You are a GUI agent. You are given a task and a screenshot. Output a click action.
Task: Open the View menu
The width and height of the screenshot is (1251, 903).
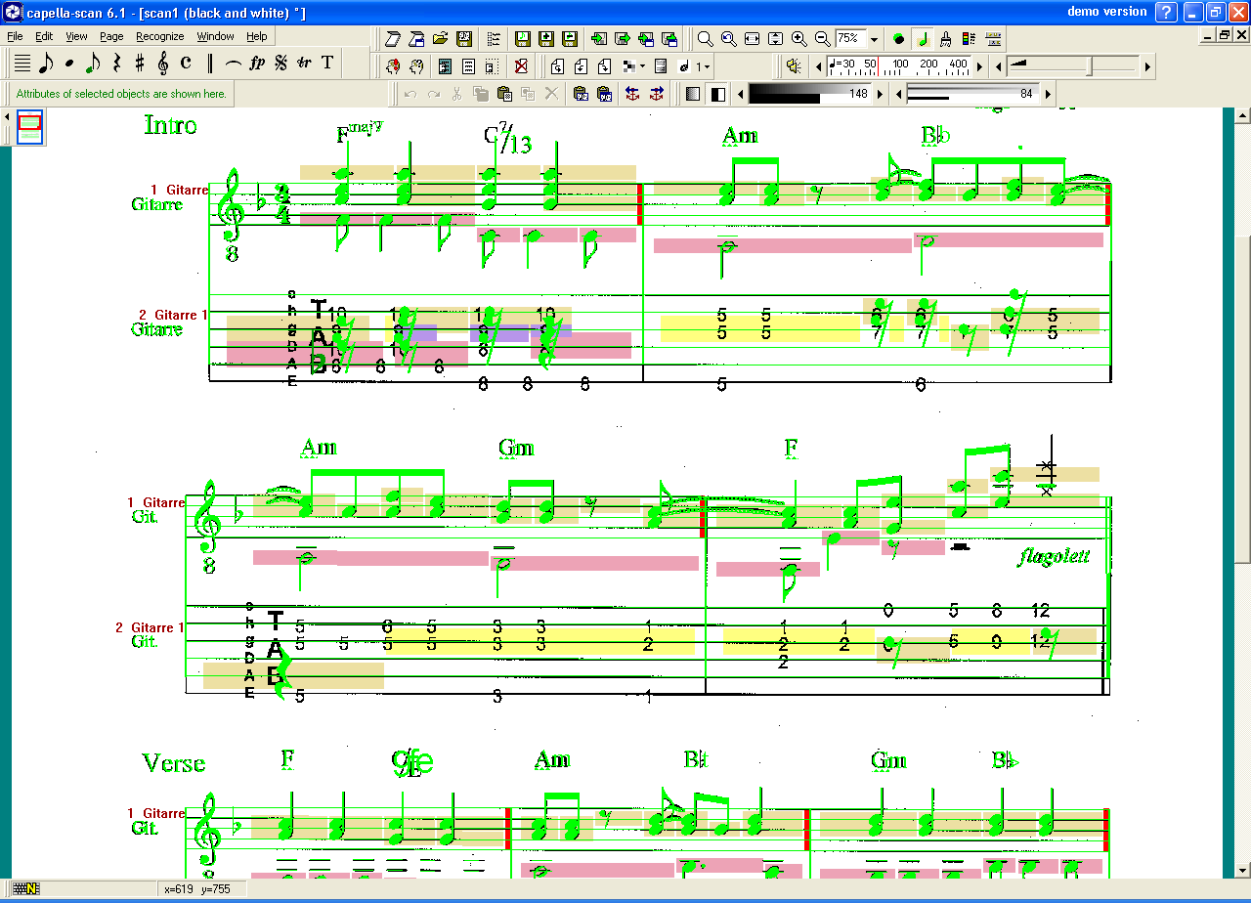76,36
